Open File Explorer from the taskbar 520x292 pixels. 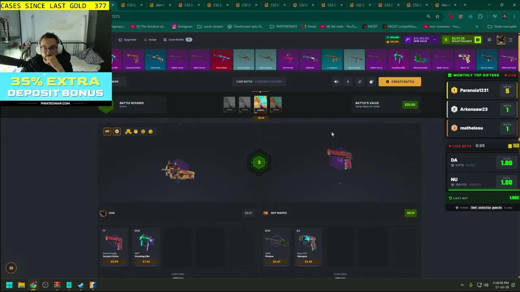21,285
